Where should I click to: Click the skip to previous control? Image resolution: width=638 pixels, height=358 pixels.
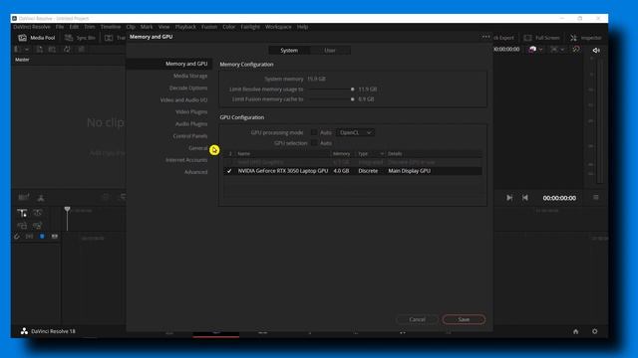tap(525, 198)
